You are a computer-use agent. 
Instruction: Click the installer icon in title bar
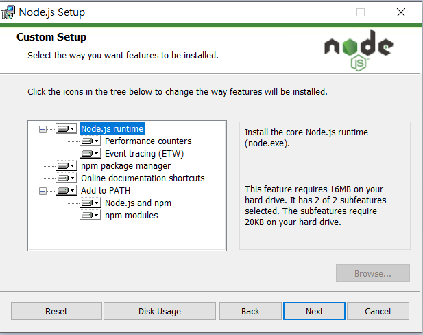pyautogui.click(x=8, y=12)
